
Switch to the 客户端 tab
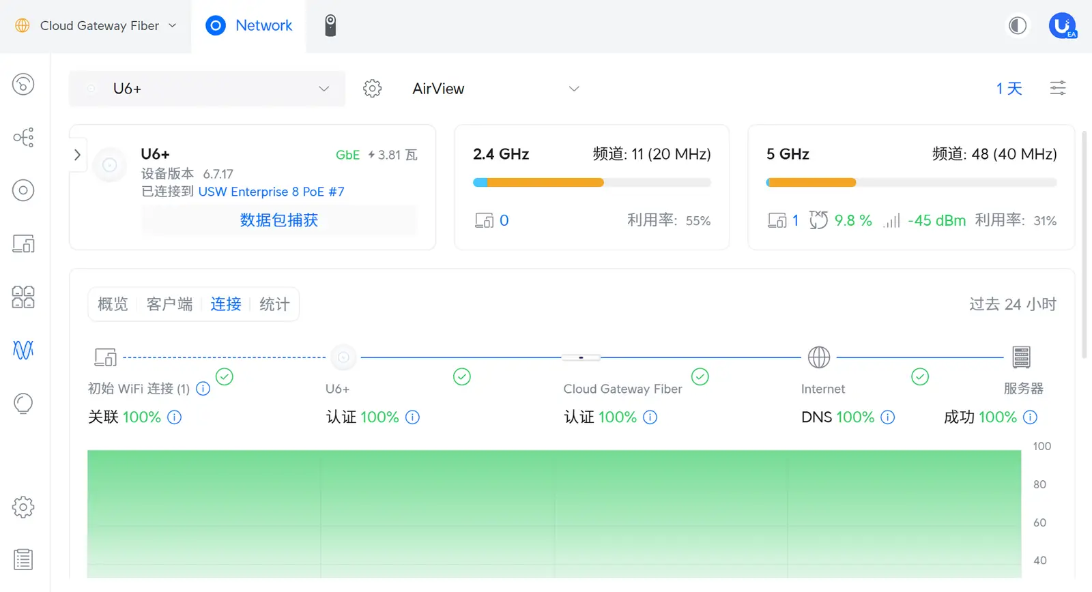(169, 304)
